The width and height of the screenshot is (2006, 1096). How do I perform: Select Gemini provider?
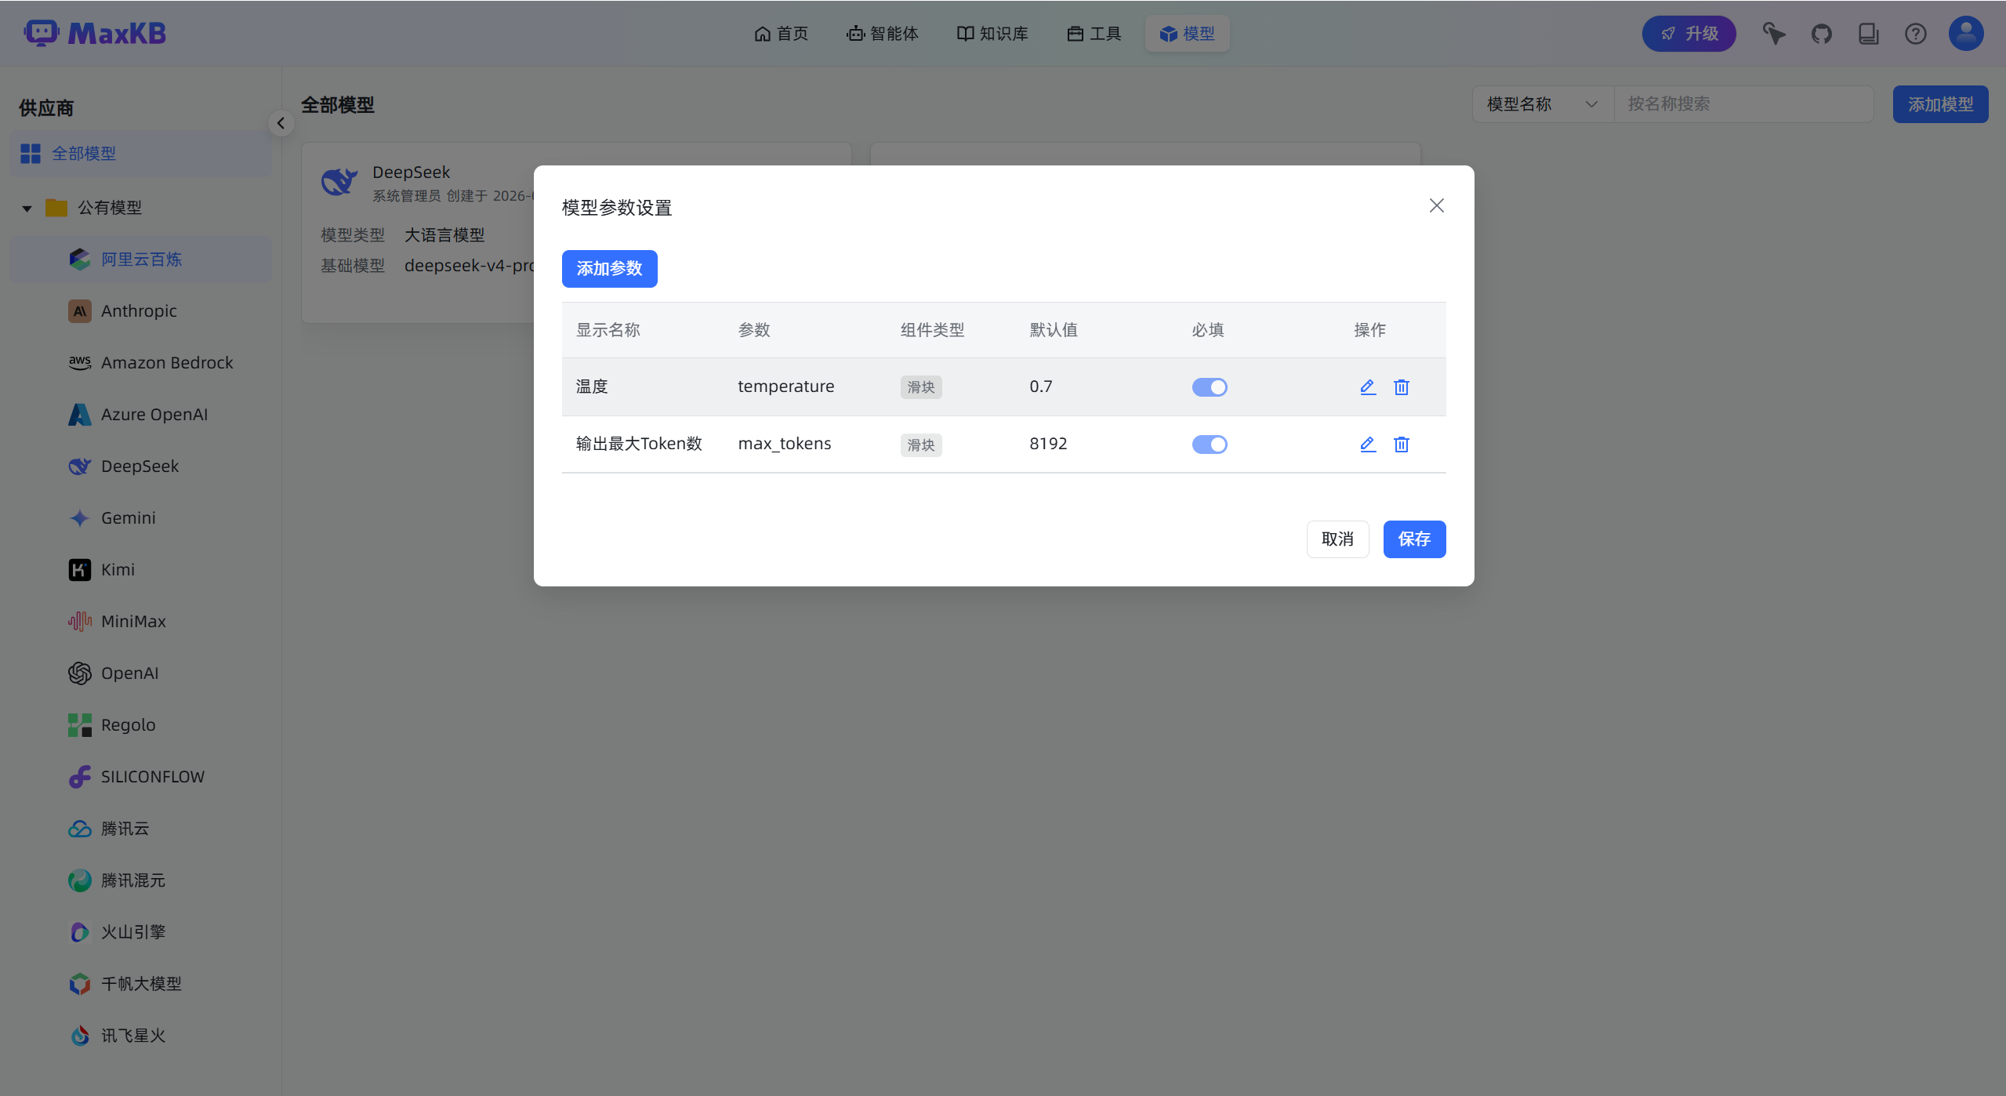(x=141, y=518)
